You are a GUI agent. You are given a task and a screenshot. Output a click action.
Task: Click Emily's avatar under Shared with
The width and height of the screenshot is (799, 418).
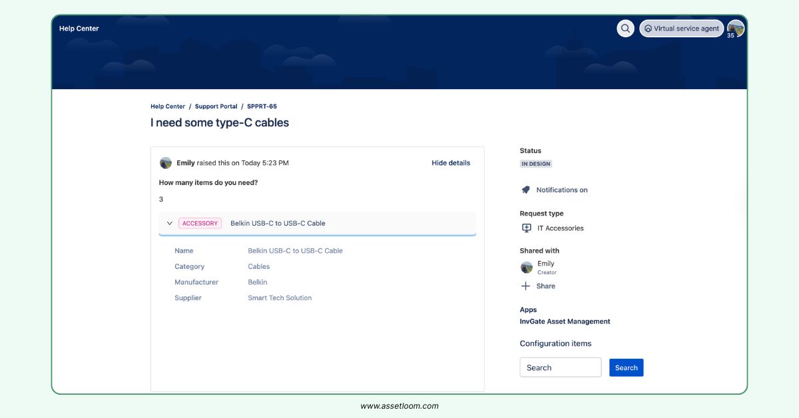(x=527, y=267)
